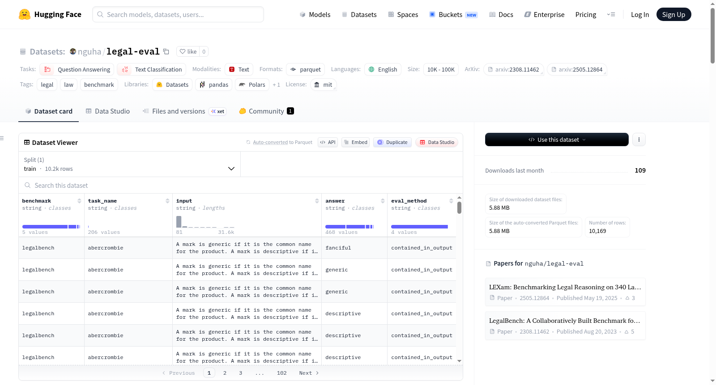716x385 pixels.
Task: Click the Sign Up button
Action: tap(673, 14)
